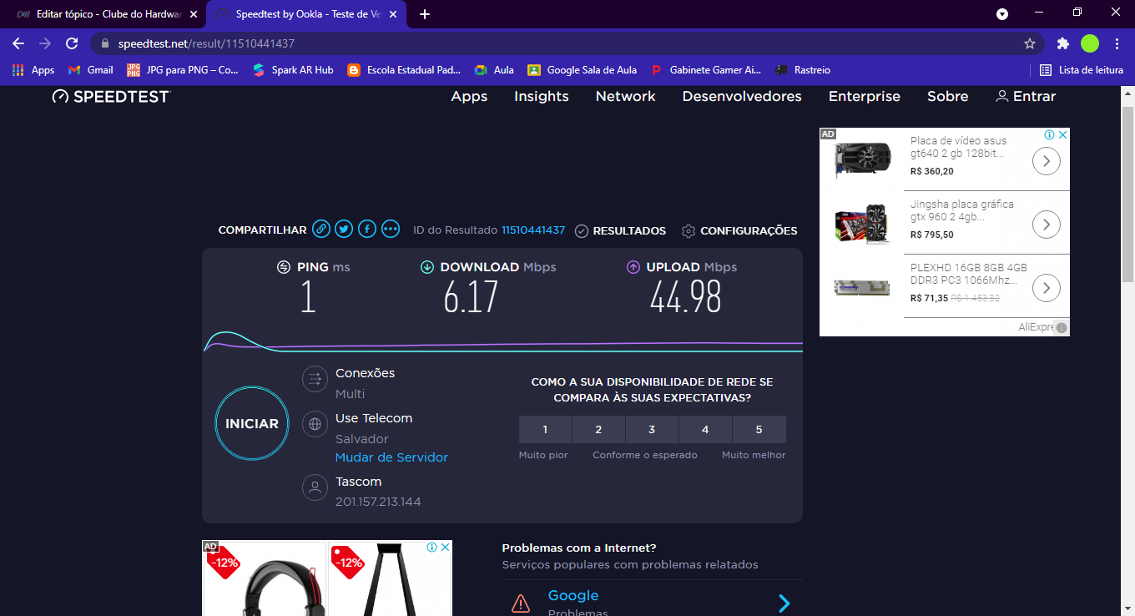Image resolution: width=1135 pixels, height=616 pixels.
Task: View site information via the lock icon
Action: 105,43
